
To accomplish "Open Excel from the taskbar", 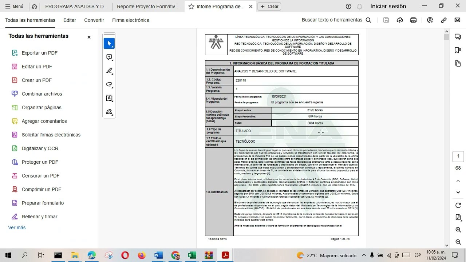I will pyautogui.click(x=192, y=255).
